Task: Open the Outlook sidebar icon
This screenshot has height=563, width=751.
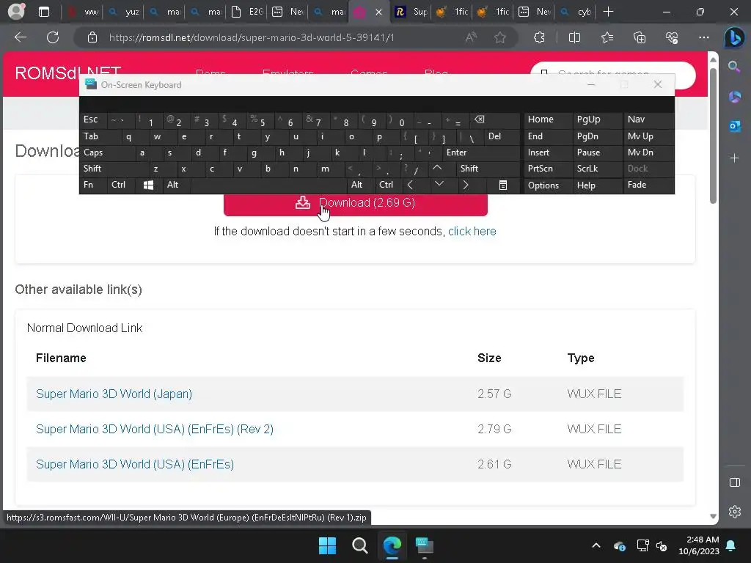Action: click(x=734, y=126)
